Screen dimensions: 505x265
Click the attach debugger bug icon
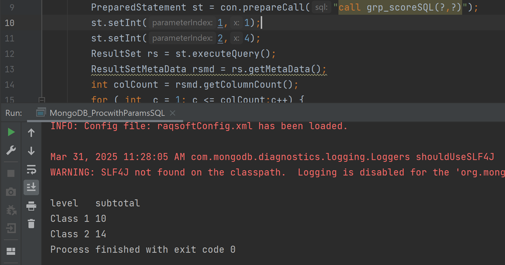11,210
